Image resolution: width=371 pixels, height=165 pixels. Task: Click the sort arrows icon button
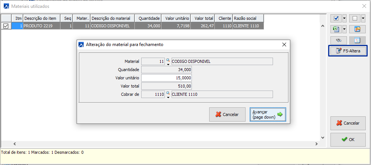pos(357,40)
